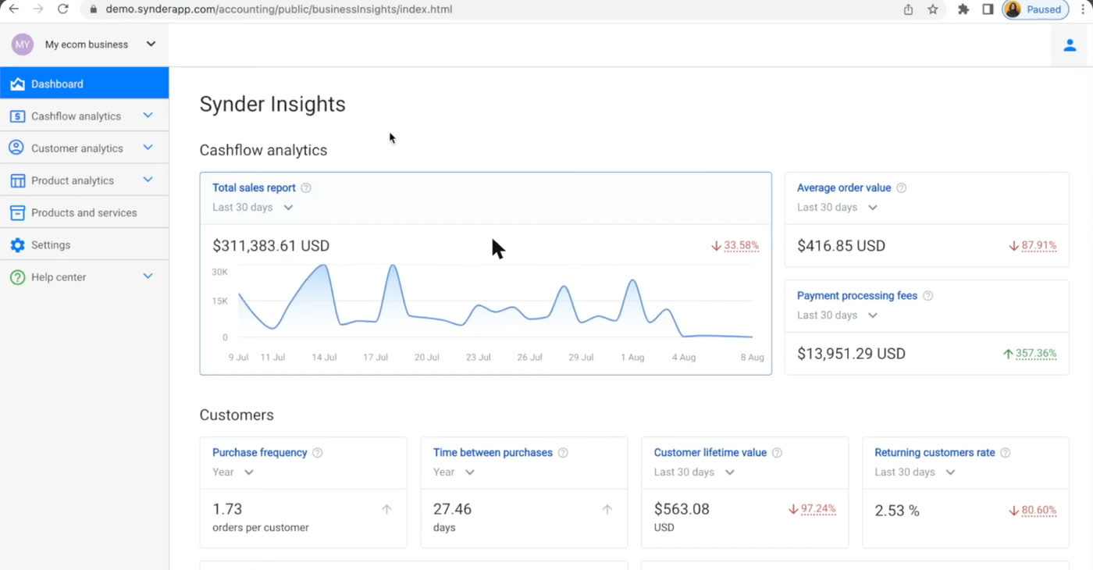Image resolution: width=1093 pixels, height=570 pixels.
Task: Open the Total sales report link
Action: (254, 188)
